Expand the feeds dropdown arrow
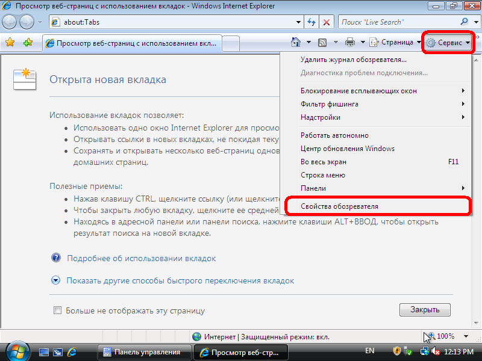Image resolution: width=482 pixels, height=361 pixels. 336,42
